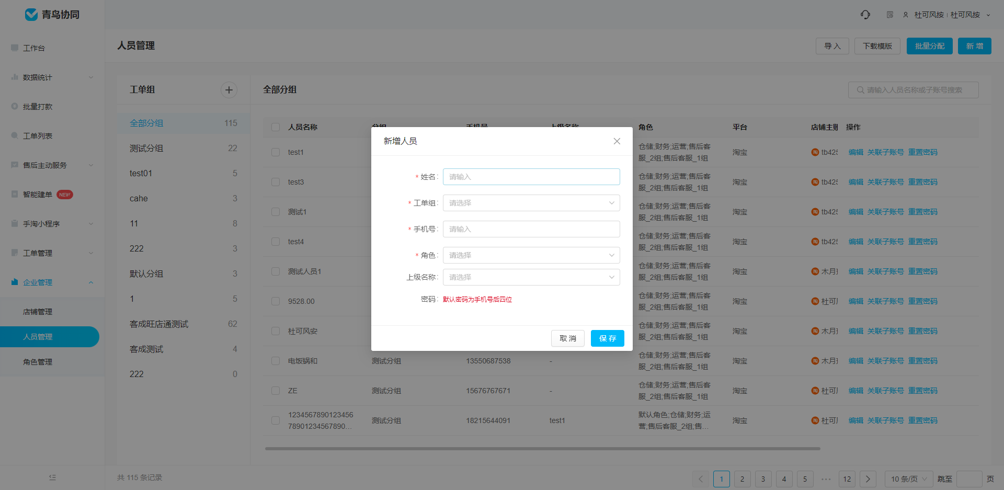The width and height of the screenshot is (1004, 490).
Task: Click the 工单列表 sidebar icon
Action: (x=15, y=135)
